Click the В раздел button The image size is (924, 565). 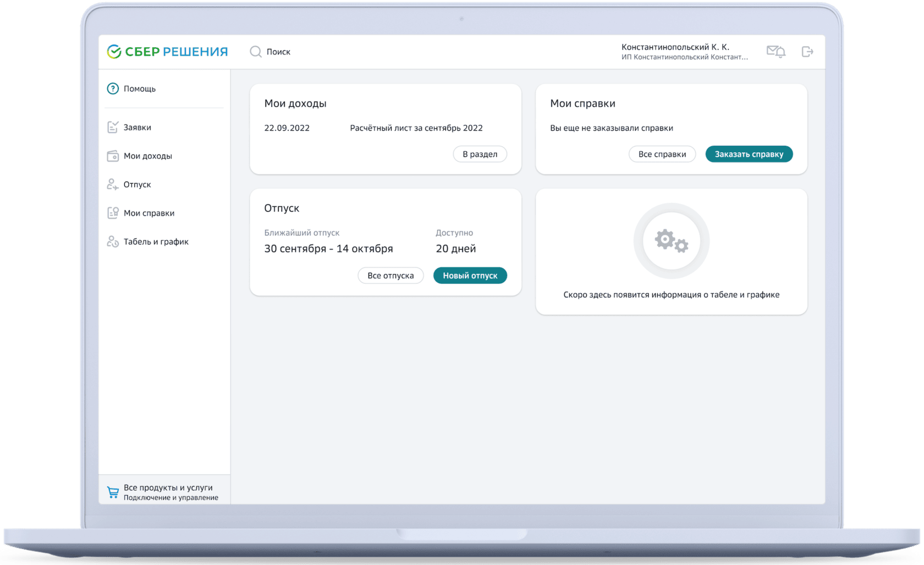click(x=480, y=154)
